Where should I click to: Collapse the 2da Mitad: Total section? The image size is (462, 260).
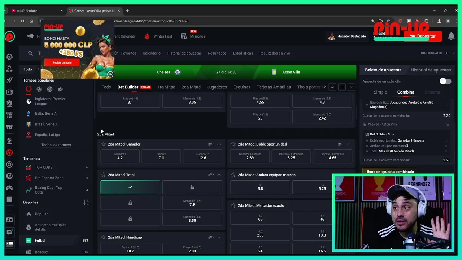(219, 175)
